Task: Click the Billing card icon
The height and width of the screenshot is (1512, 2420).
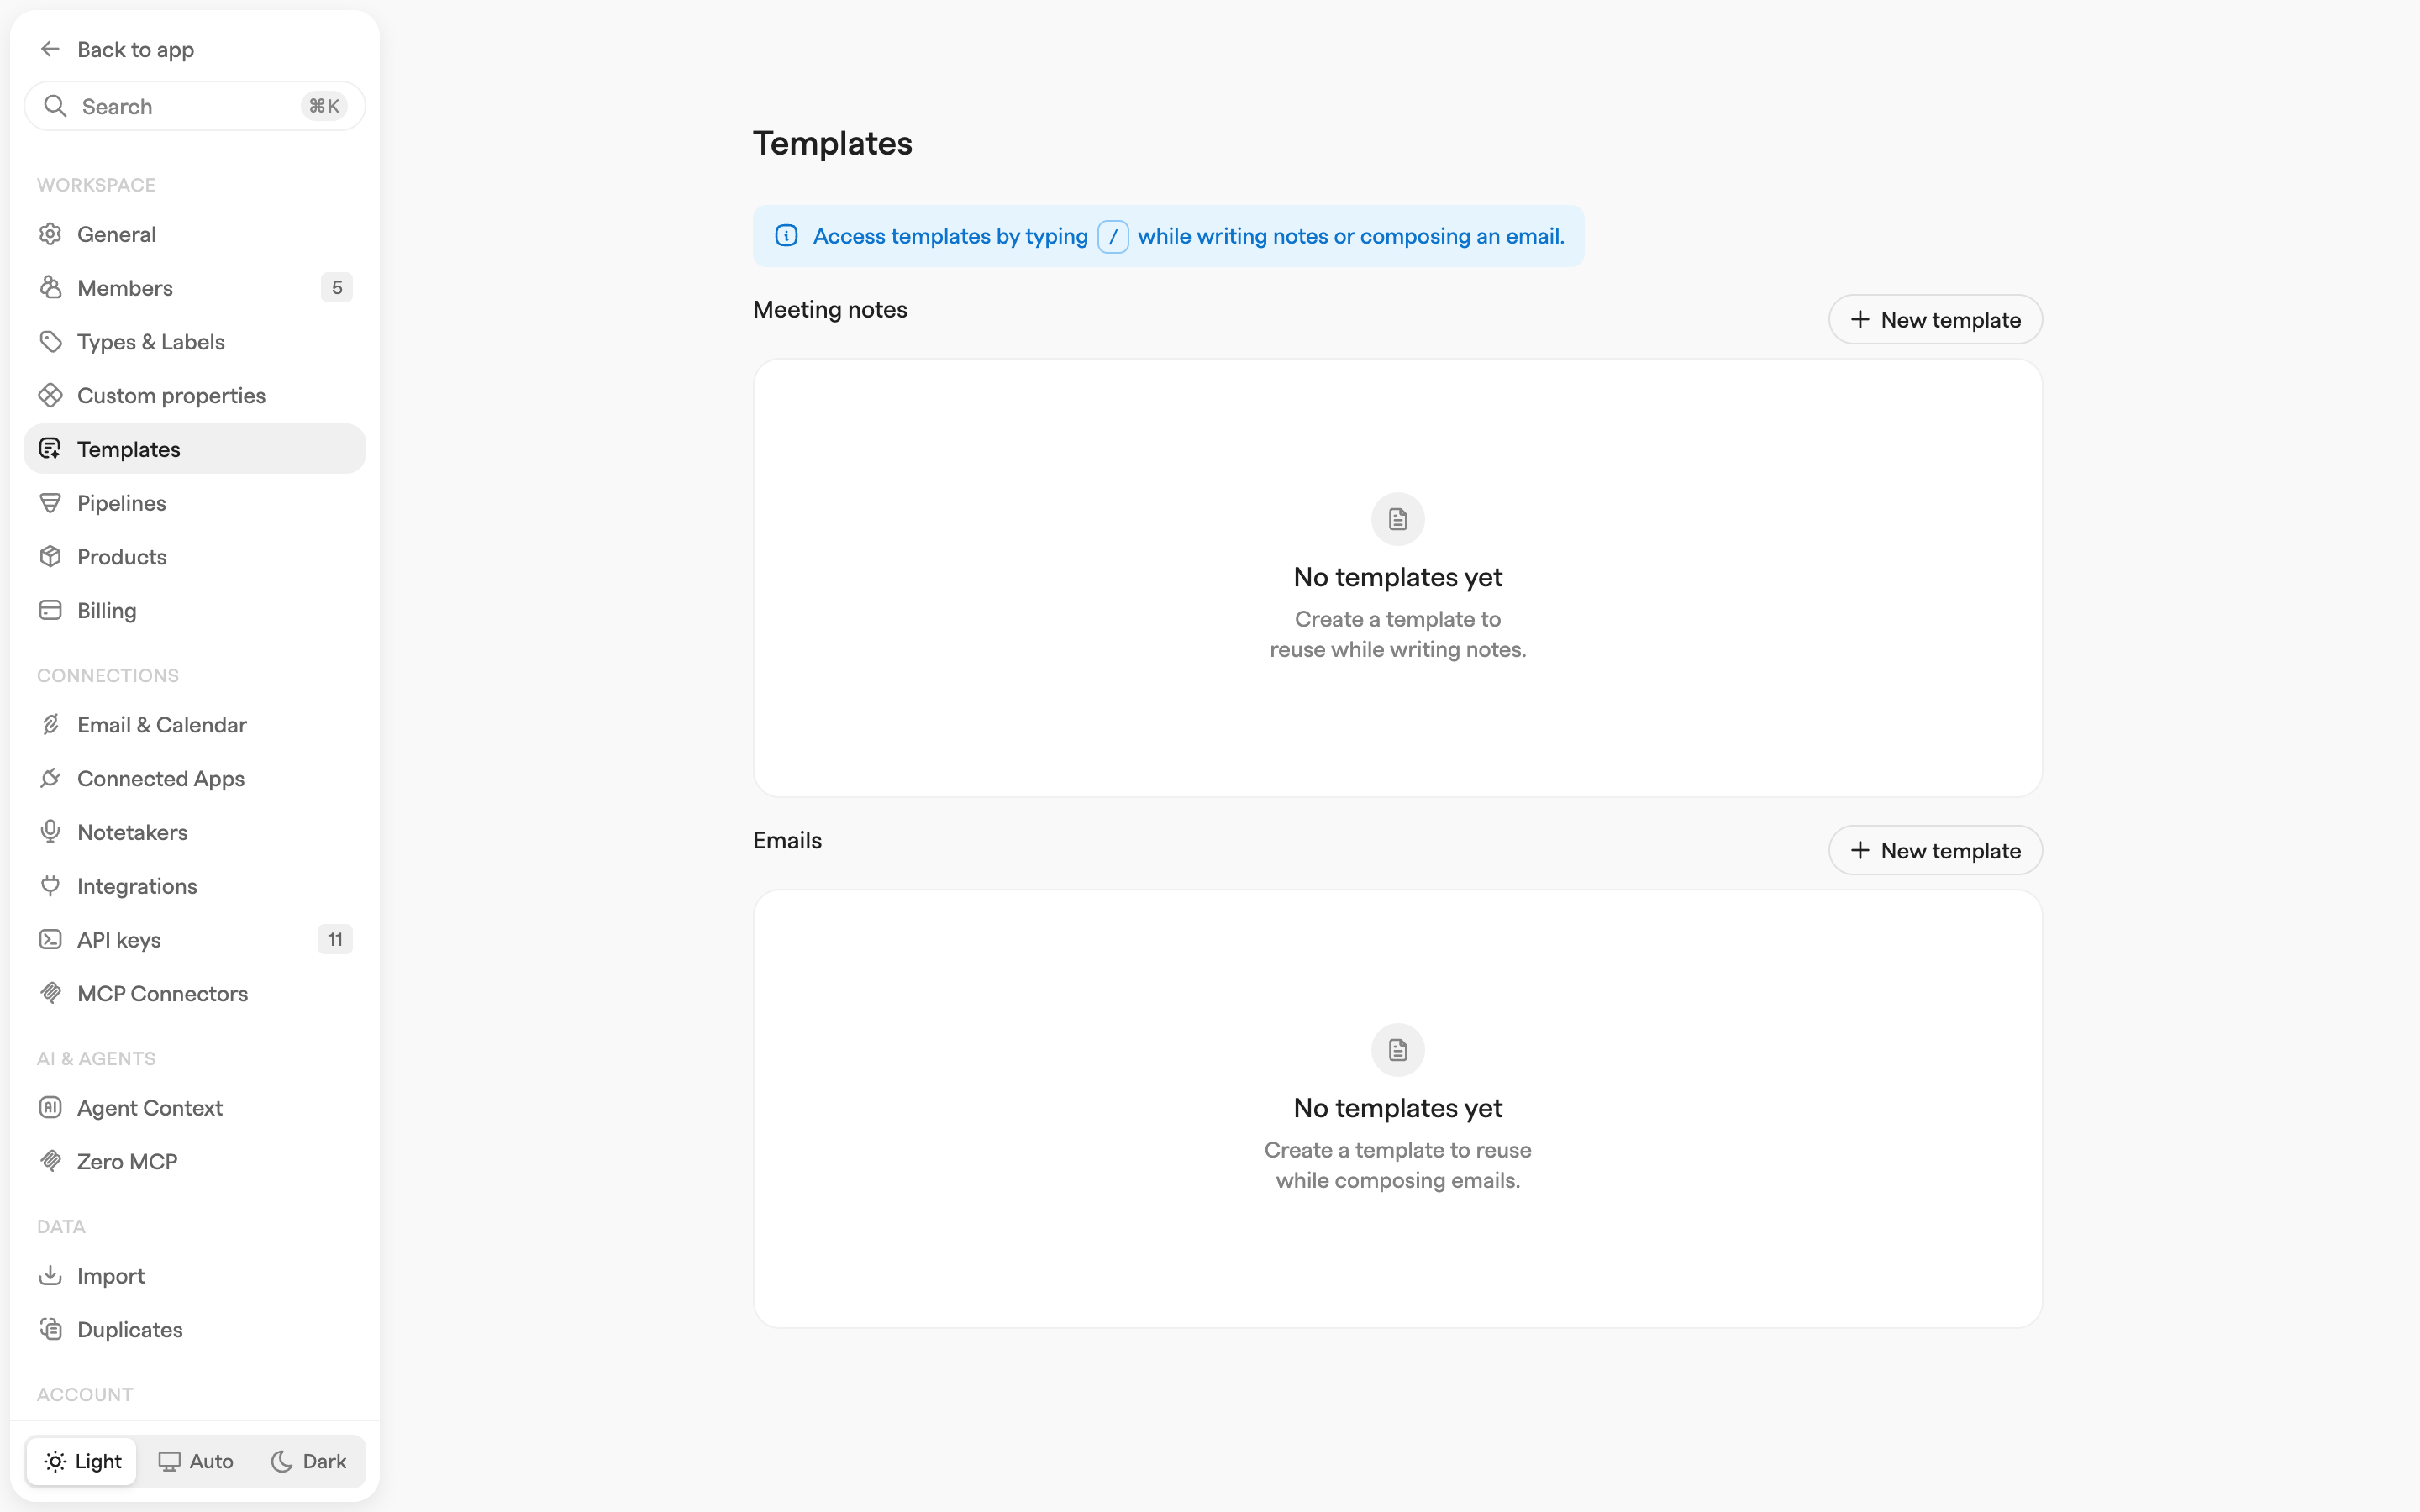Action: [50, 610]
